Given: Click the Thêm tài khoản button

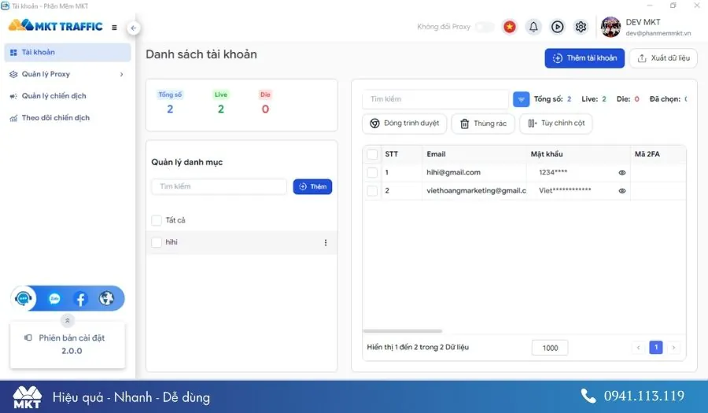Looking at the screenshot, I should [584, 58].
